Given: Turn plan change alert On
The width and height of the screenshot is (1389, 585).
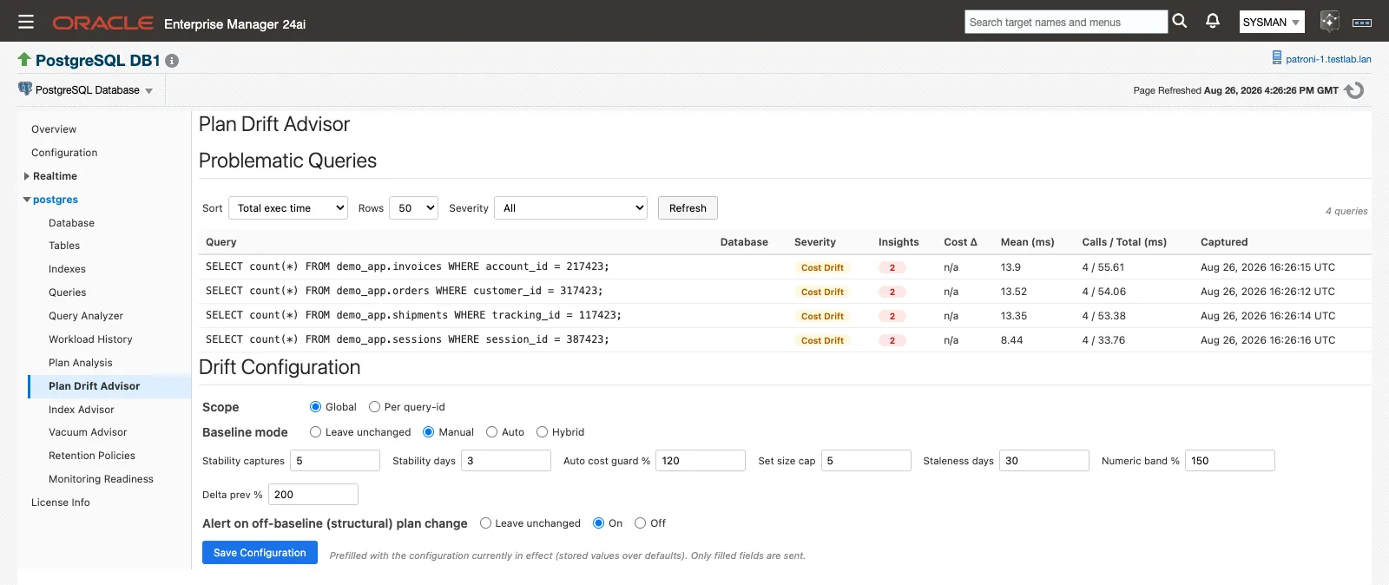Looking at the screenshot, I should coord(599,523).
